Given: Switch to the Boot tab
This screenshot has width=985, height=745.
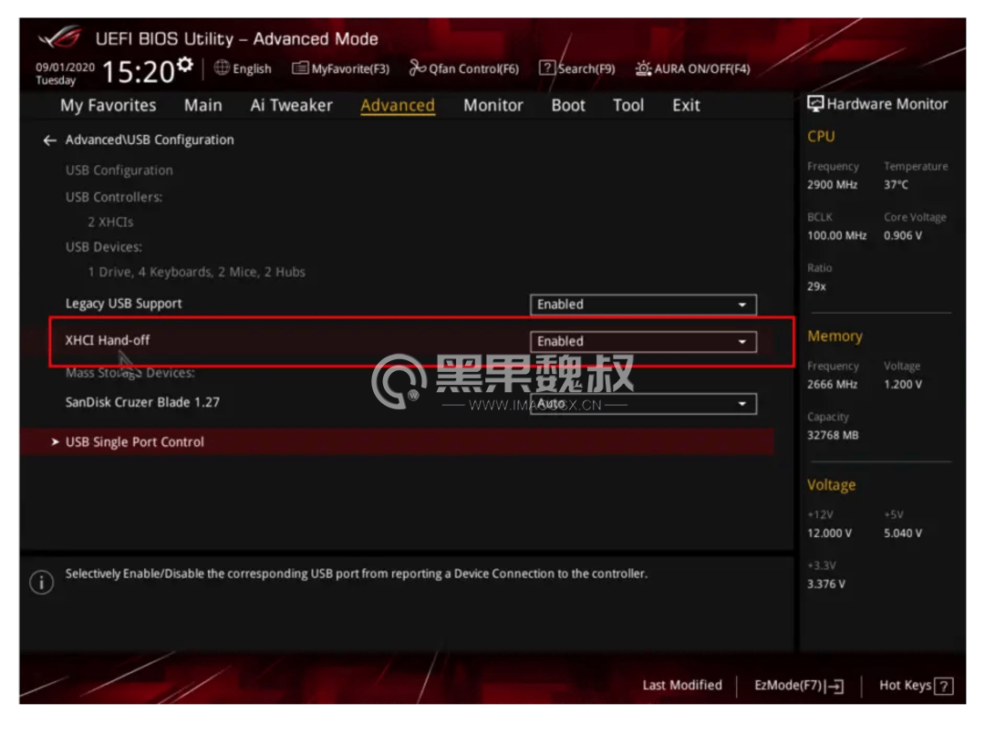Looking at the screenshot, I should pyautogui.click(x=568, y=106).
